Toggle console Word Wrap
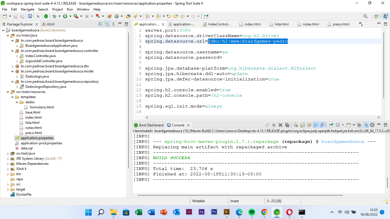The width and height of the screenshot is (390, 219). [x=309, y=125]
